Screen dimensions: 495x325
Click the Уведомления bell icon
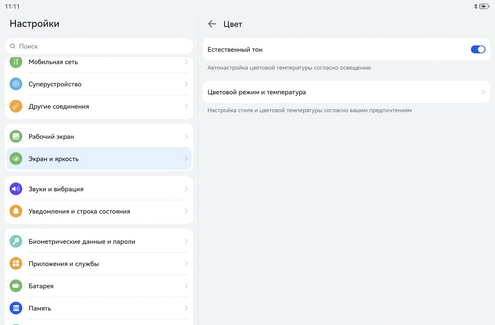coord(16,211)
